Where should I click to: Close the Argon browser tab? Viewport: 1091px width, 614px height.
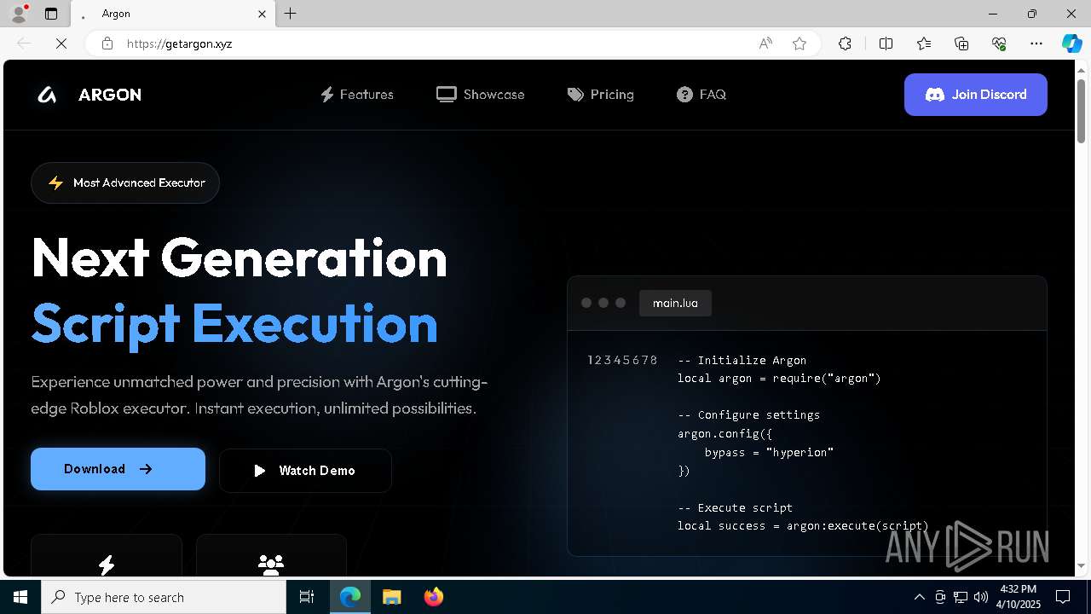pos(263,14)
